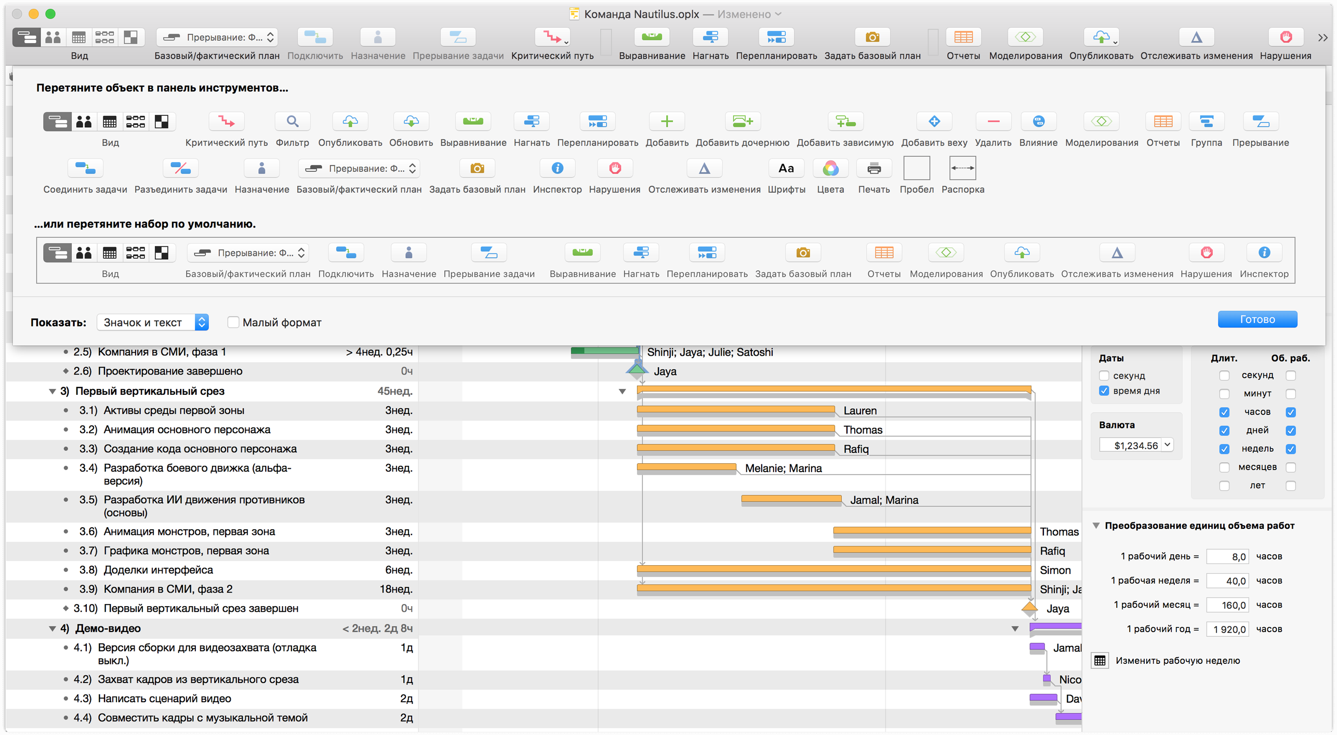Click Опубликовать cloud icon in the top toolbar
The image size is (1337, 735).
click(1101, 37)
